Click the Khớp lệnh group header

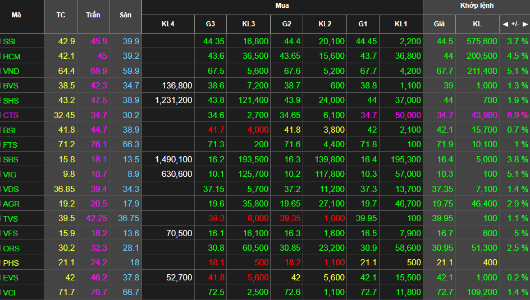tap(477, 6)
